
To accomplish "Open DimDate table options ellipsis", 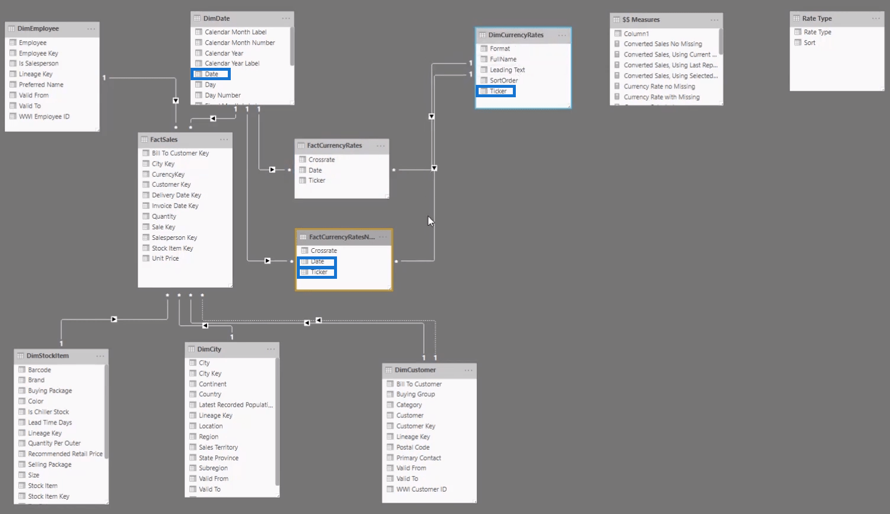I will pyautogui.click(x=286, y=19).
